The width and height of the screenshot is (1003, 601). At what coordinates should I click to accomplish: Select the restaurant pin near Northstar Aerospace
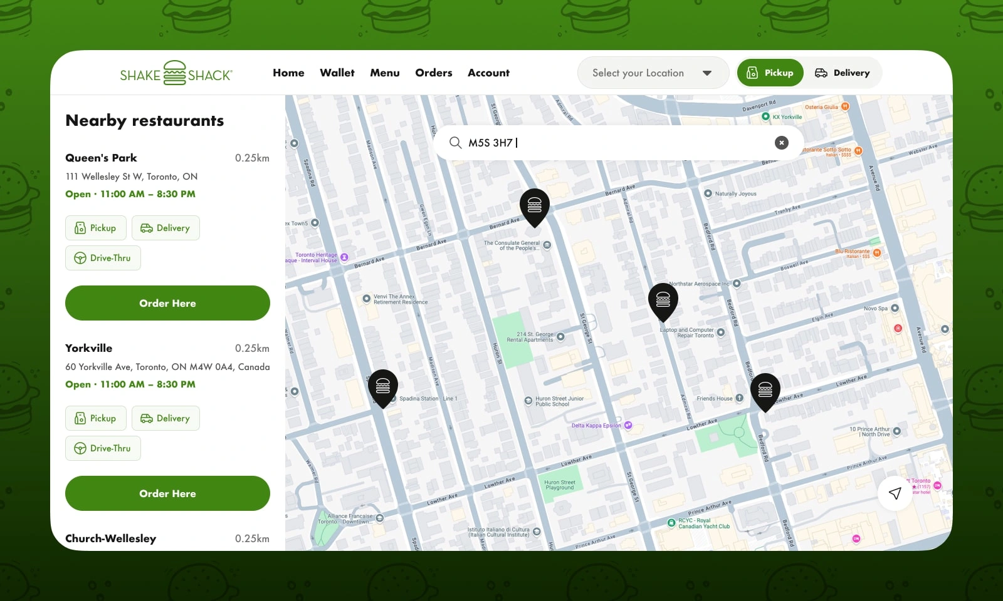[x=663, y=302]
